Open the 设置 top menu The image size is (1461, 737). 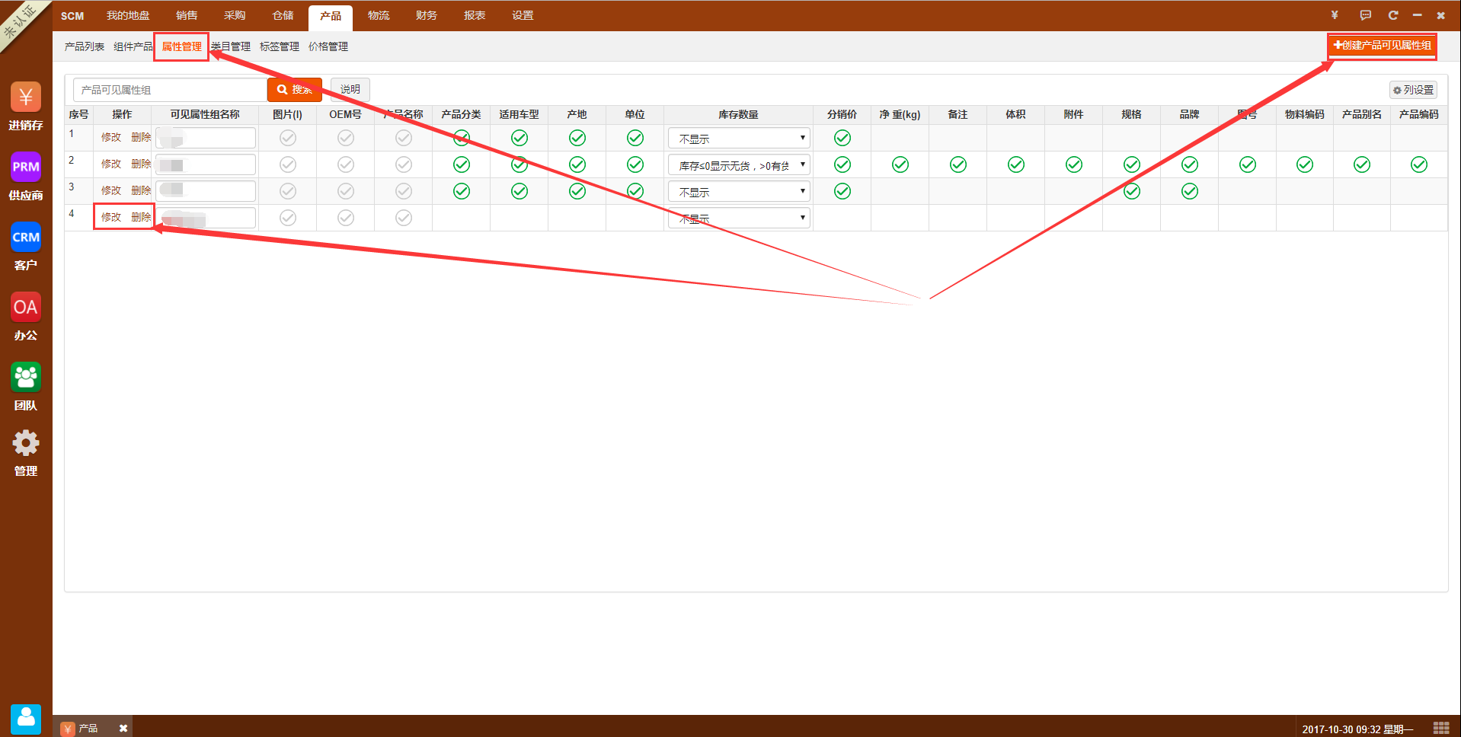523,15
